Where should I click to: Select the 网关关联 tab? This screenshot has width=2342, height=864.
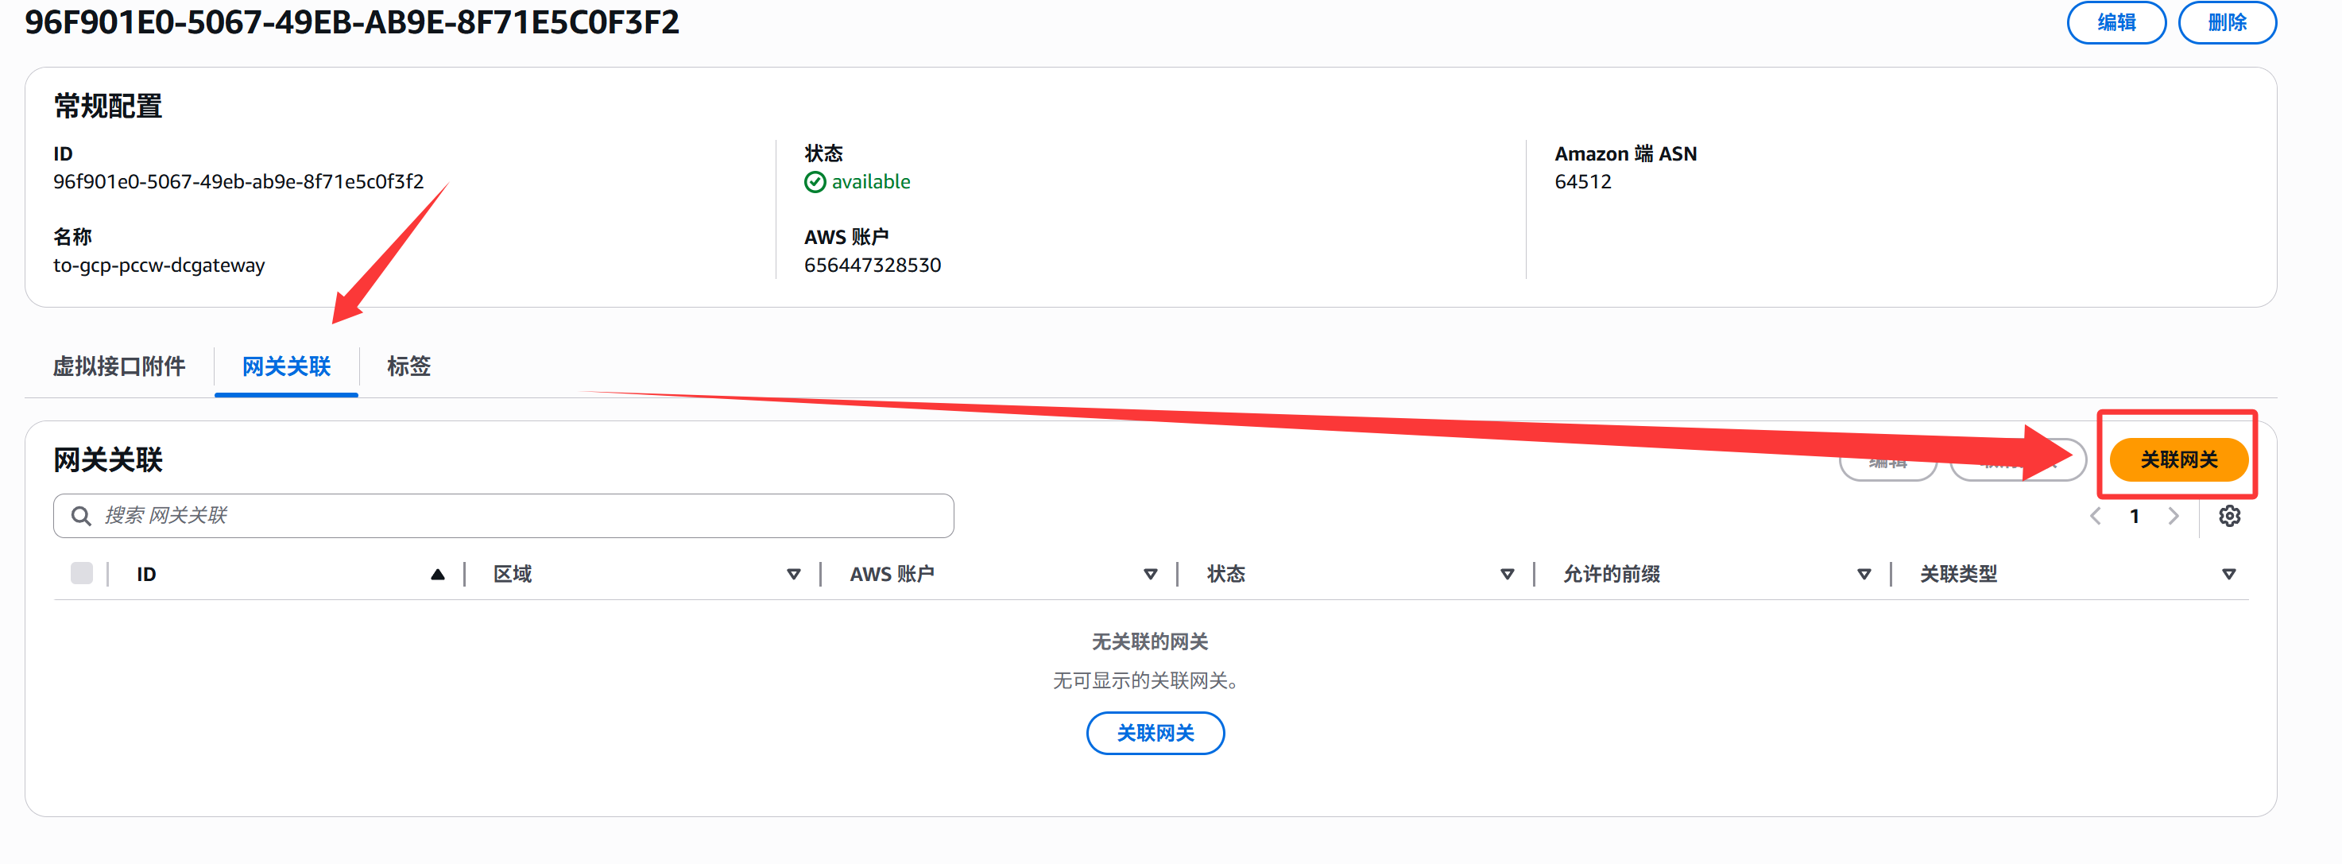286,366
